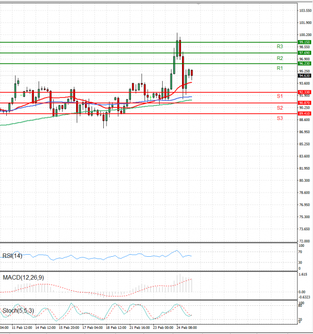Select the 90.870 red price tag

pos(305,103)
